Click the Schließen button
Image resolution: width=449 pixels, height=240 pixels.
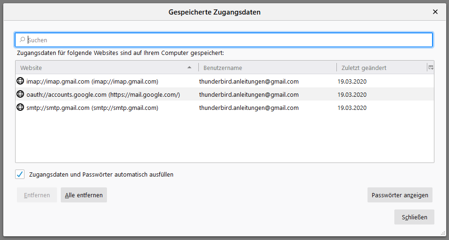pos(414,217)
